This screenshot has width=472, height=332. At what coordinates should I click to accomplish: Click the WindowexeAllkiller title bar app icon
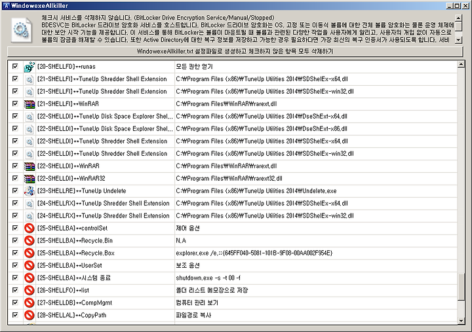(6, 6)
